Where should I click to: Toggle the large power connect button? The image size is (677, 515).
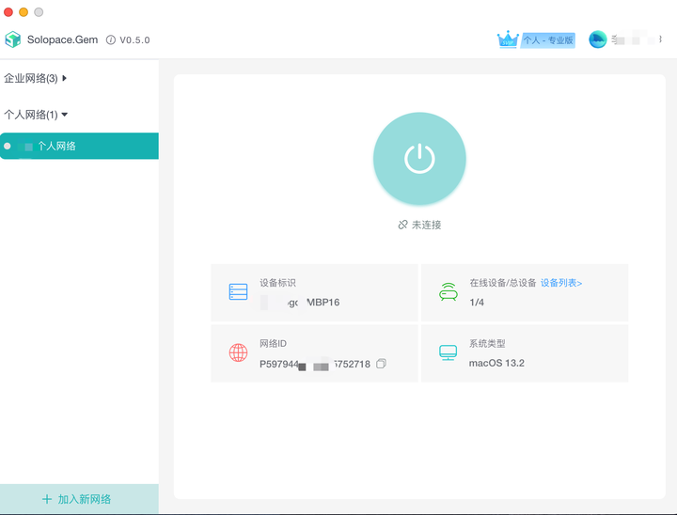(x=419, y=159)
